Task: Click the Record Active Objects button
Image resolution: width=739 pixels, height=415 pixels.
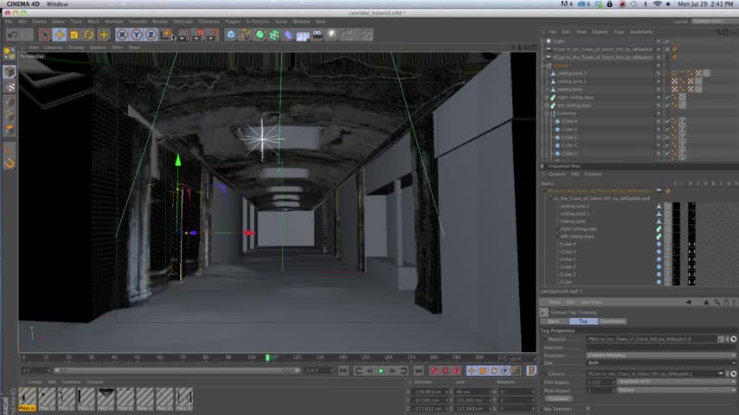Action: click(434, 371)
